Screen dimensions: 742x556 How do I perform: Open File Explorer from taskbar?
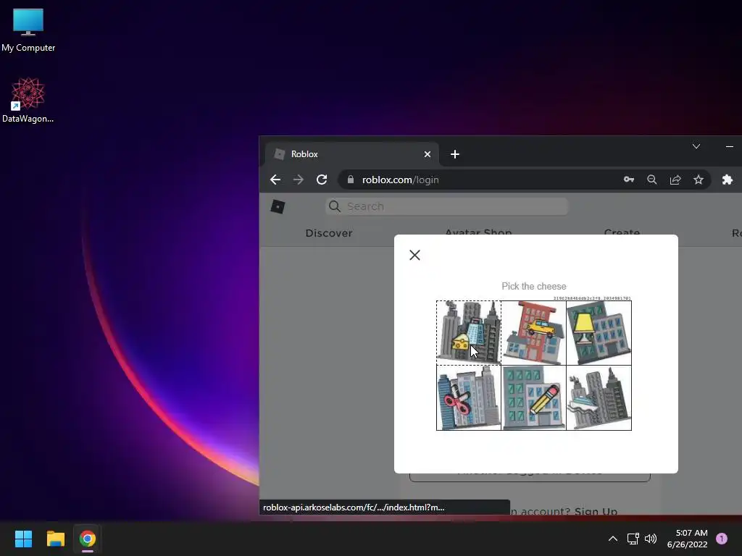point(55,539)
